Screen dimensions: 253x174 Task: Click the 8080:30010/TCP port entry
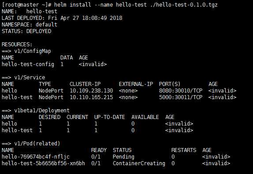[181, 91]
